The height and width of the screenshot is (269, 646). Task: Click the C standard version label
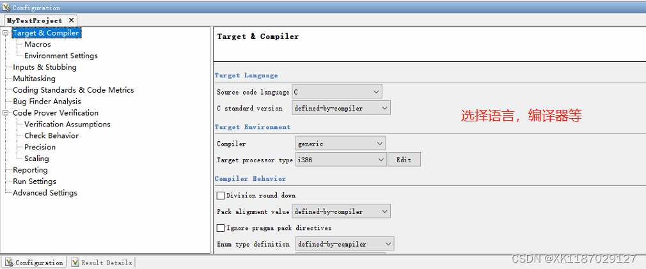[249, 109]
